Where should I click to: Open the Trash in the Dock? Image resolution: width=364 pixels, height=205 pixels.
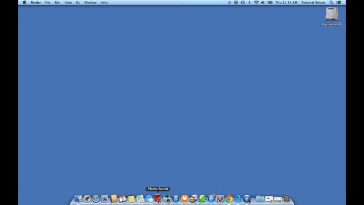tap(287, 199)
